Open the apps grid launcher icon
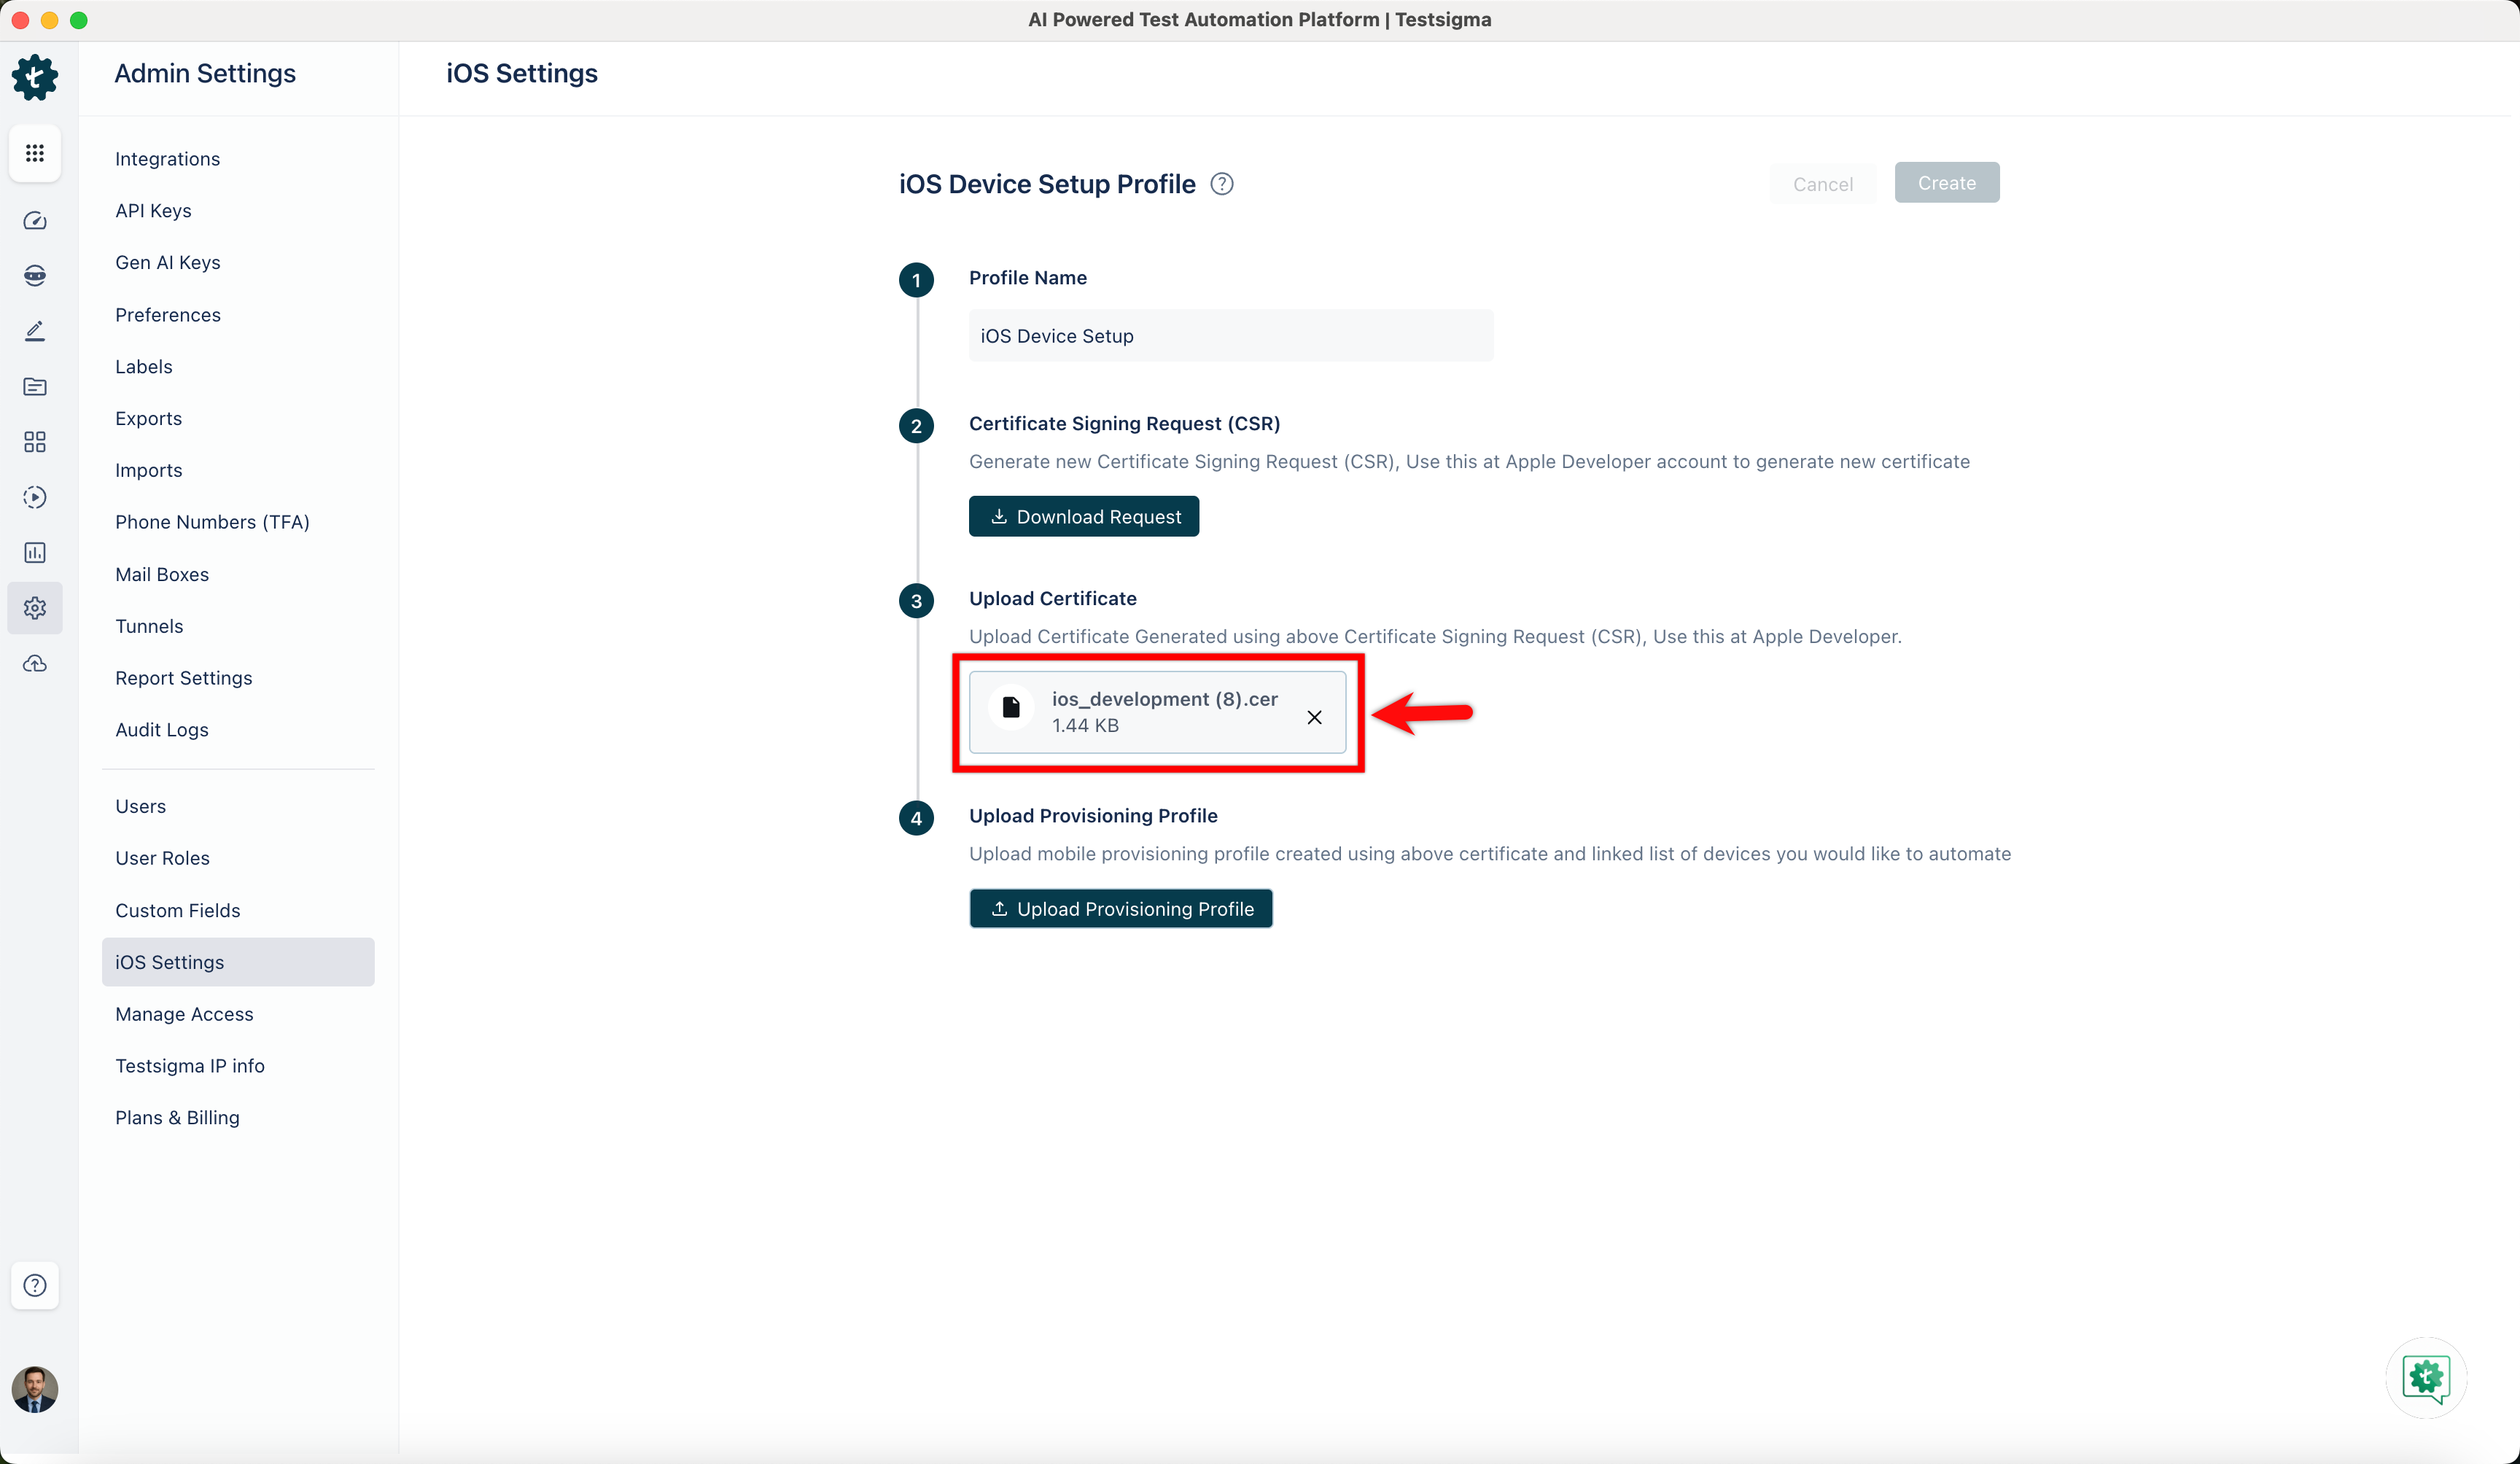 tap(35, 153)
